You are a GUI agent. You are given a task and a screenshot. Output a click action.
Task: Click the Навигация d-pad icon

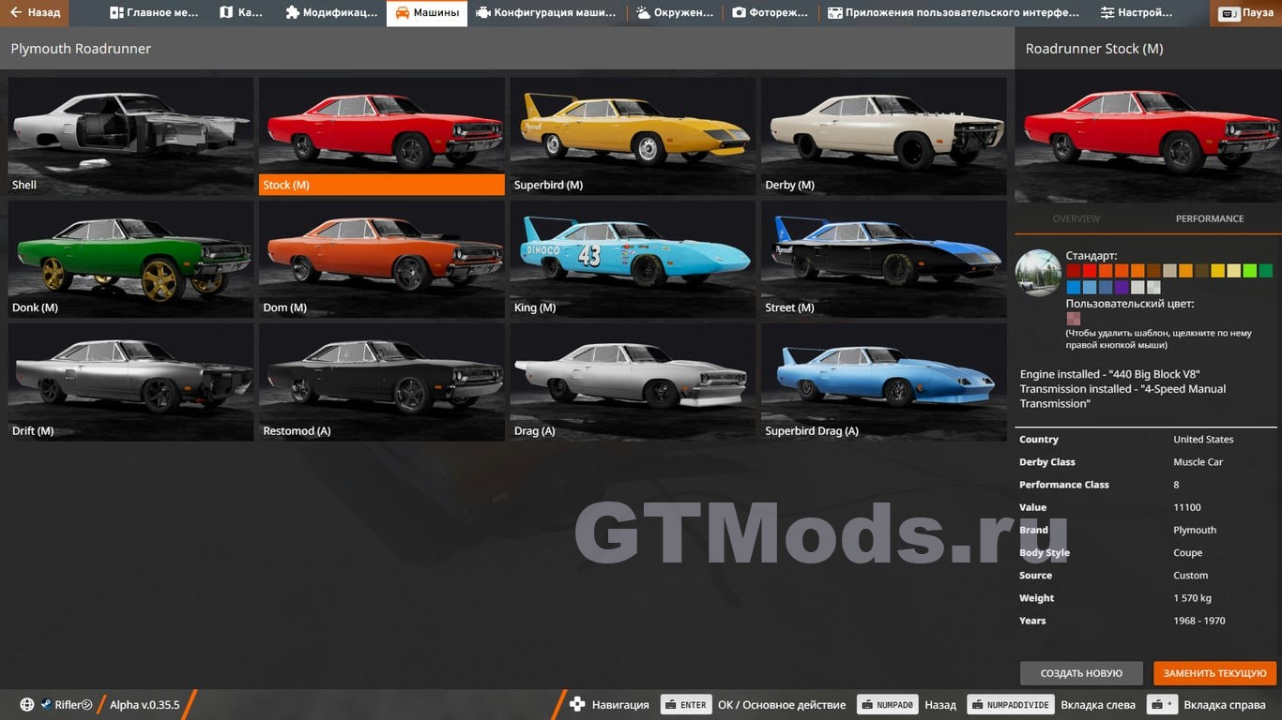577,705
